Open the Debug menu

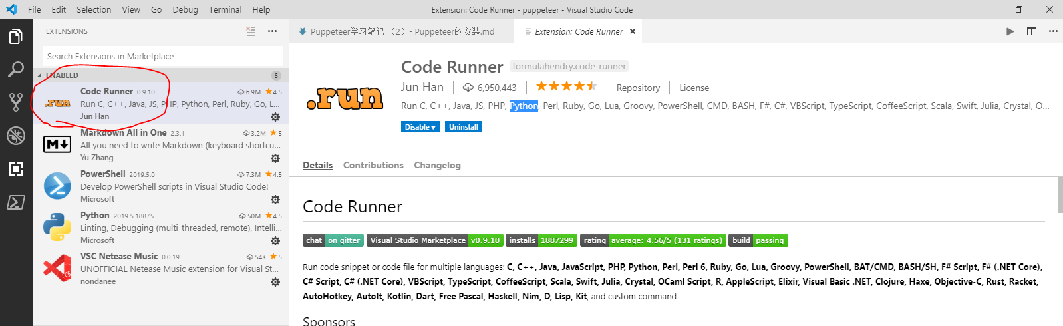pos(186,9)
